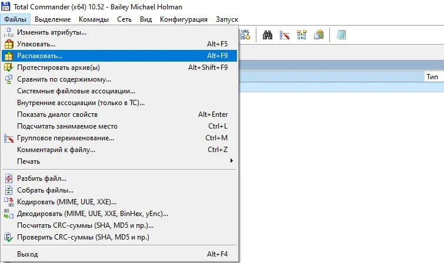Choose Разбить файл… entry
Viewport: 444px width, 263px height.
click(x=119, y=178)
